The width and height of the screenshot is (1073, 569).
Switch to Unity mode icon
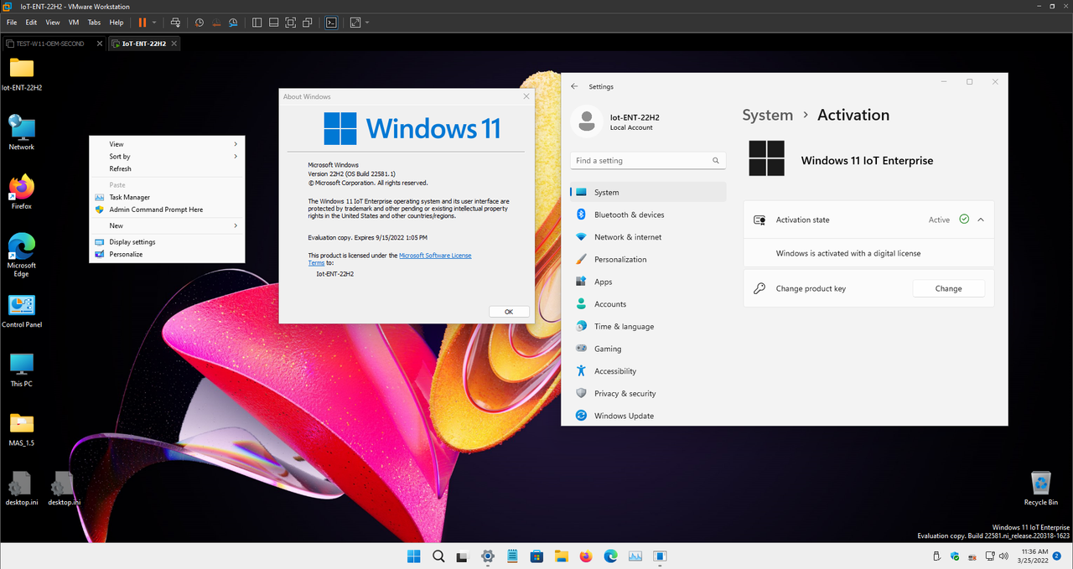(x=308, y=23)
